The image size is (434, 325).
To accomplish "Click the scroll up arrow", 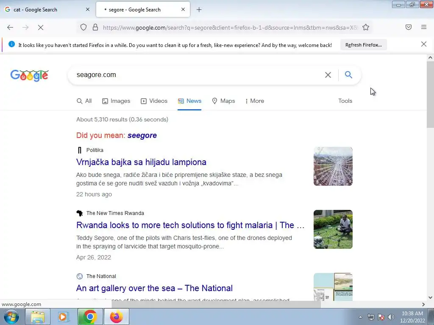I will pos(430,58).
